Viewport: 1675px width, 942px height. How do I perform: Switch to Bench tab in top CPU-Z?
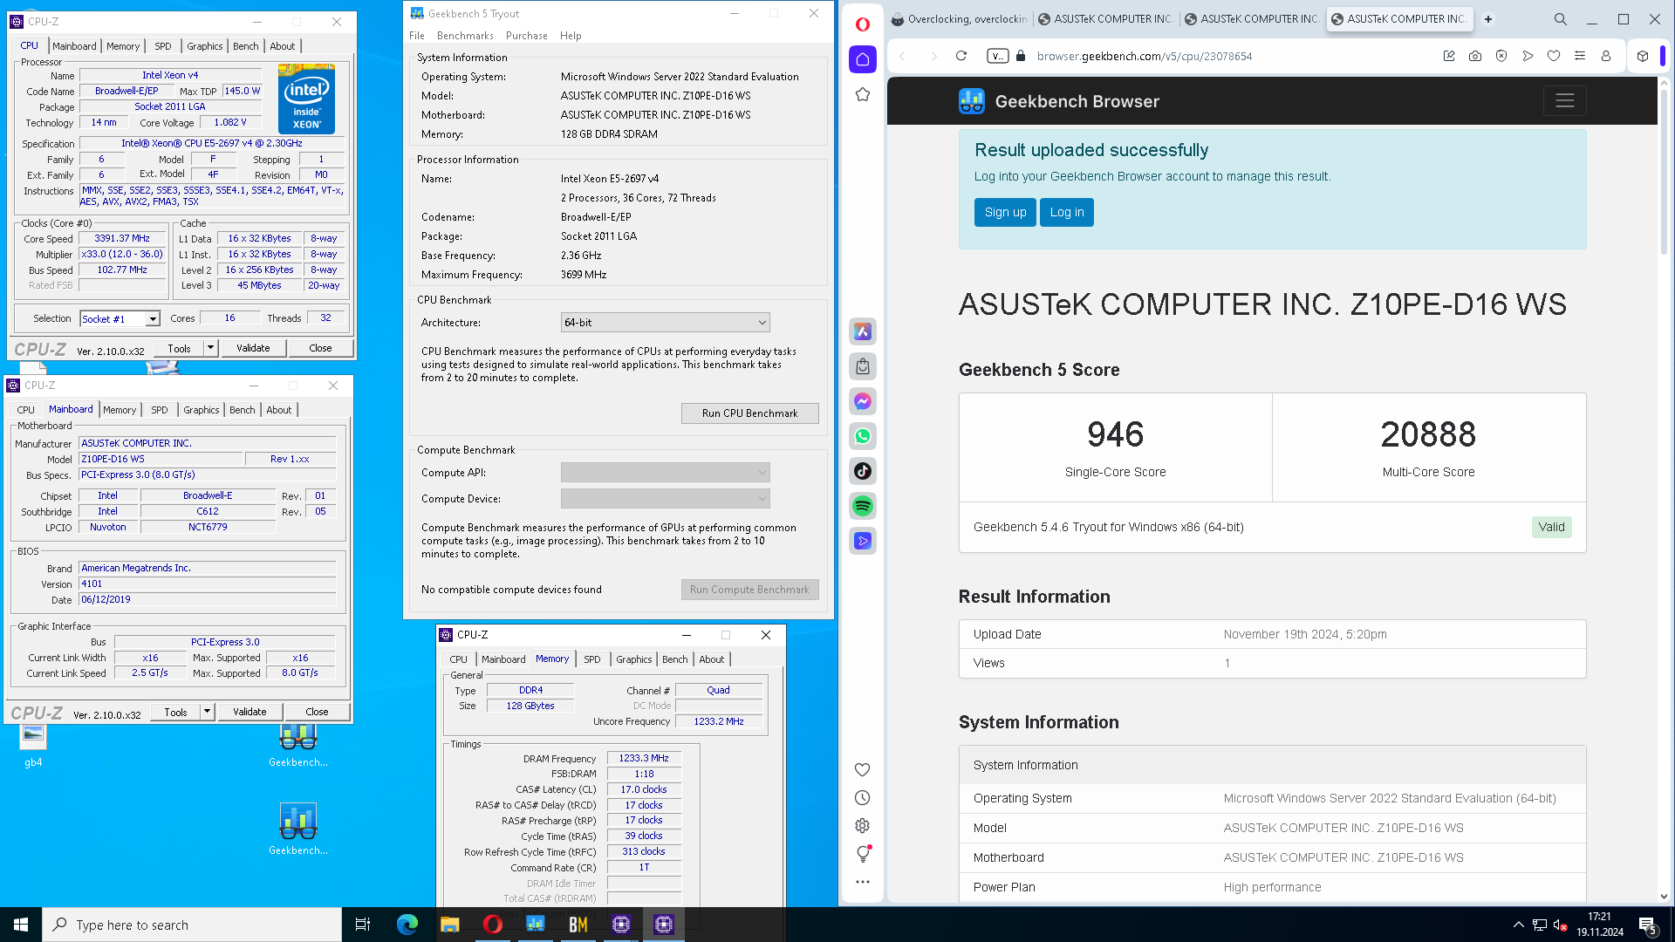245,46
